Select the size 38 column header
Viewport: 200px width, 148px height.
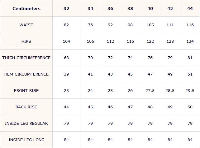(130, 8)
